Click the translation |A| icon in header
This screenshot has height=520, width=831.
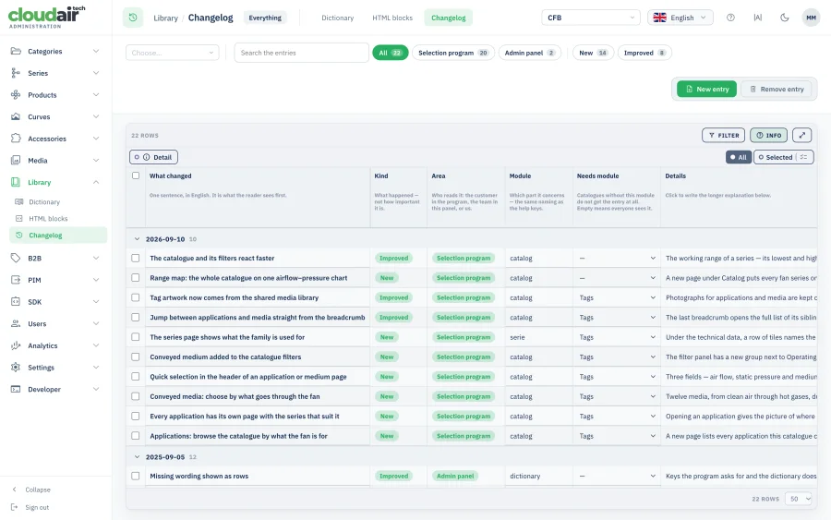pyautogui.click(x=757, y=18)
